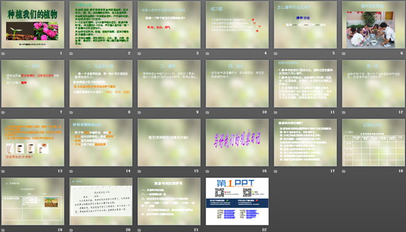Screen dimensions: 406x232
Task: Click slide number 5 label
Action: tap(333, 54)
